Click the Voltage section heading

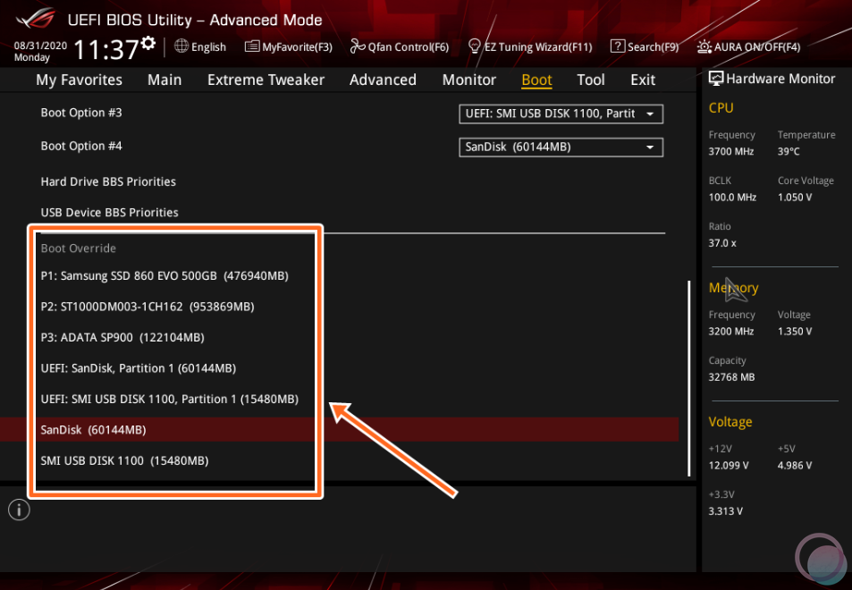(x=730, y=422)
